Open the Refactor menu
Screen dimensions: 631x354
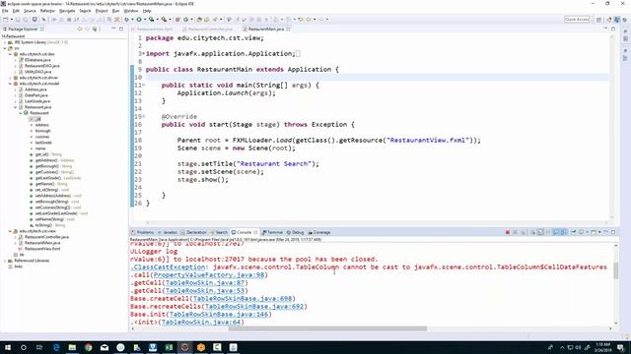(x=47, y=11)
